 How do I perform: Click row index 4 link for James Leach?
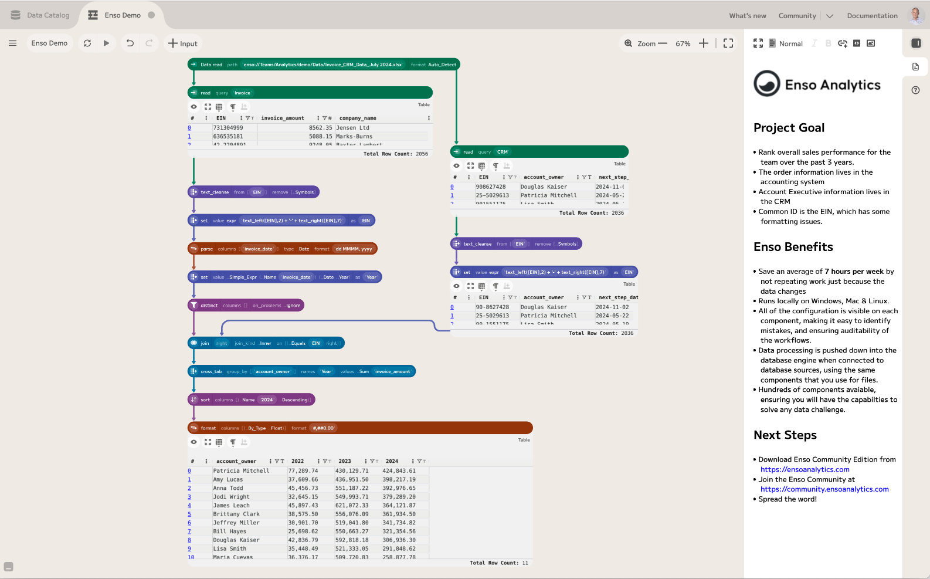click(189, 505)
